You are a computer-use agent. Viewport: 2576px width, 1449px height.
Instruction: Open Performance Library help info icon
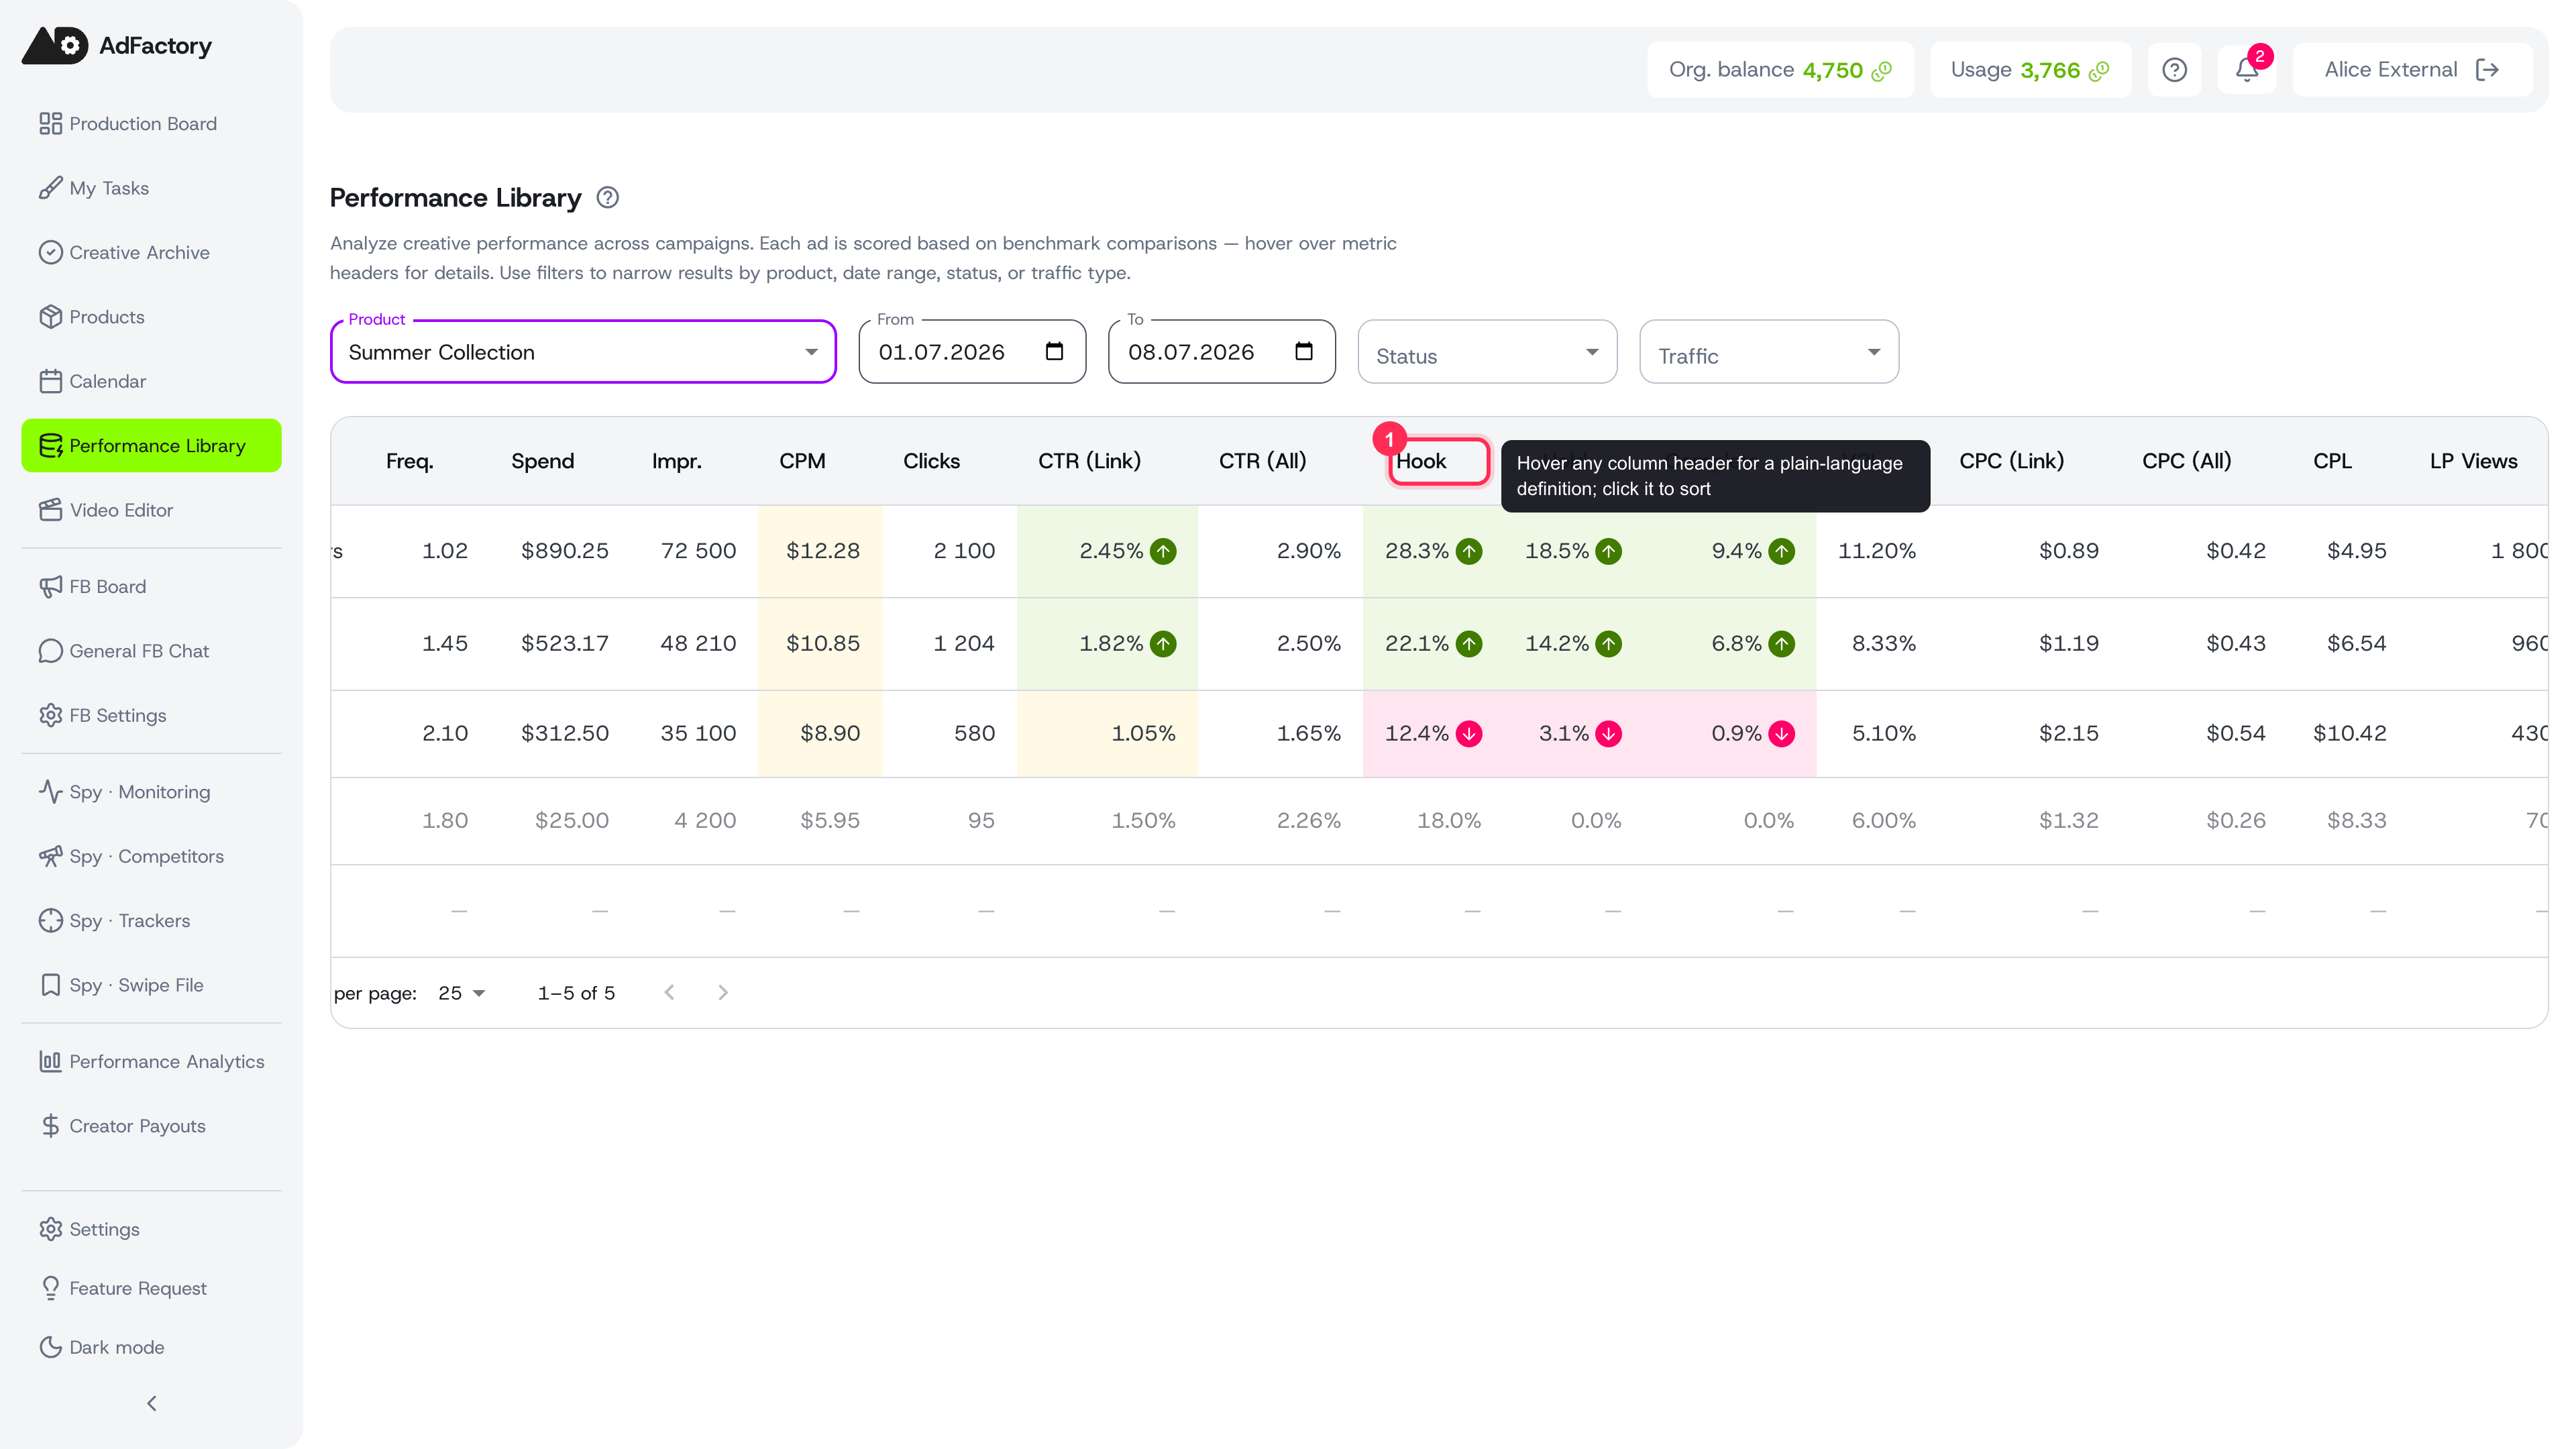pyautogui.click(x=607, y=198)
